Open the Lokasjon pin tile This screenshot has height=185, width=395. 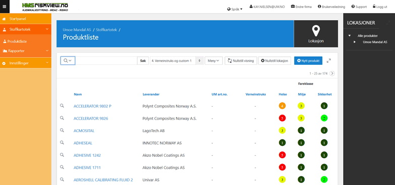(x=316, y=34)
